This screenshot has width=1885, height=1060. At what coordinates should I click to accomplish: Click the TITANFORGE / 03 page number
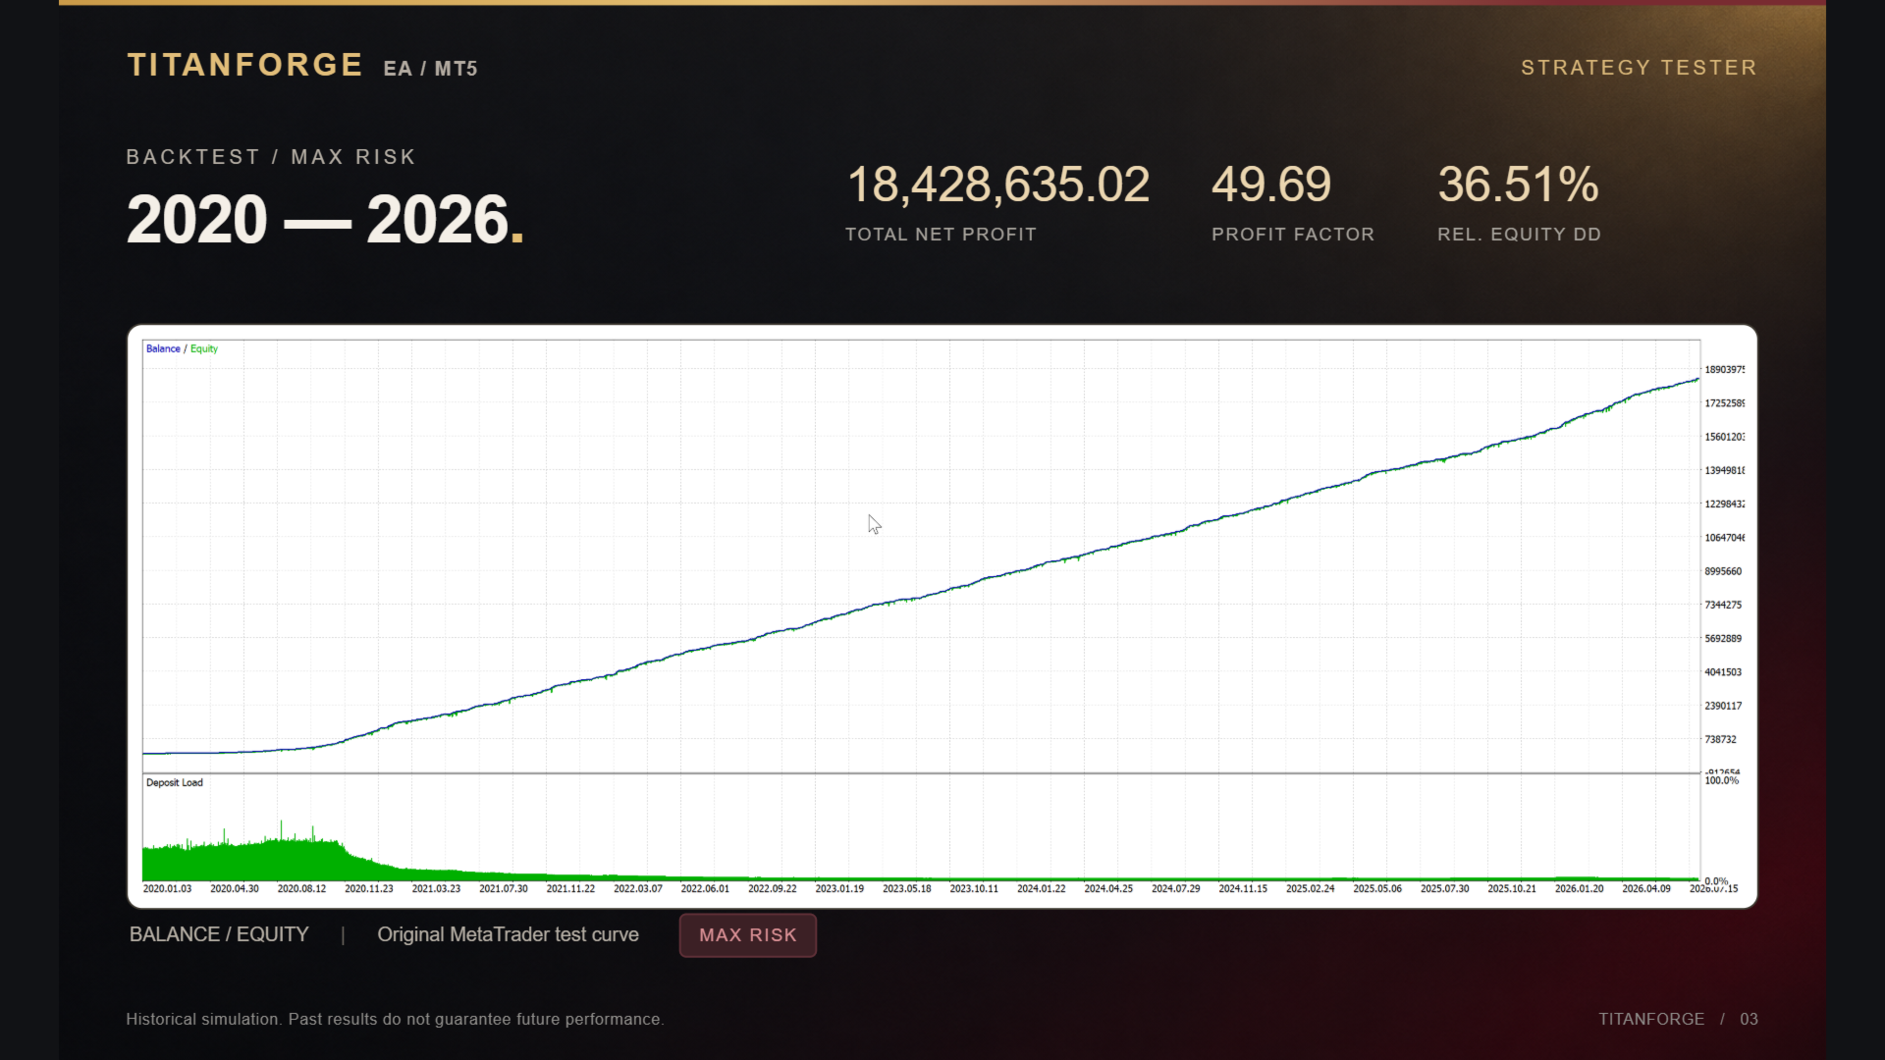[1678, 1019]
